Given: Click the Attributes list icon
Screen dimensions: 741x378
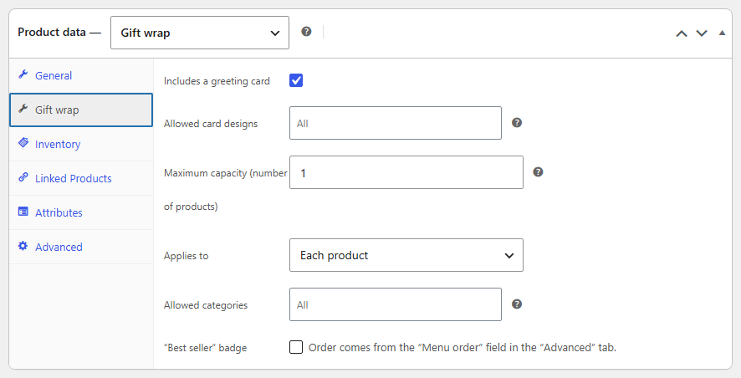Looking at the screenshot, I should click(x=23, y=212).
